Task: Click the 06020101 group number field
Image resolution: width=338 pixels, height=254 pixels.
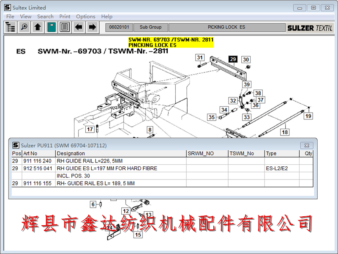Action: (x=119, y=27)
